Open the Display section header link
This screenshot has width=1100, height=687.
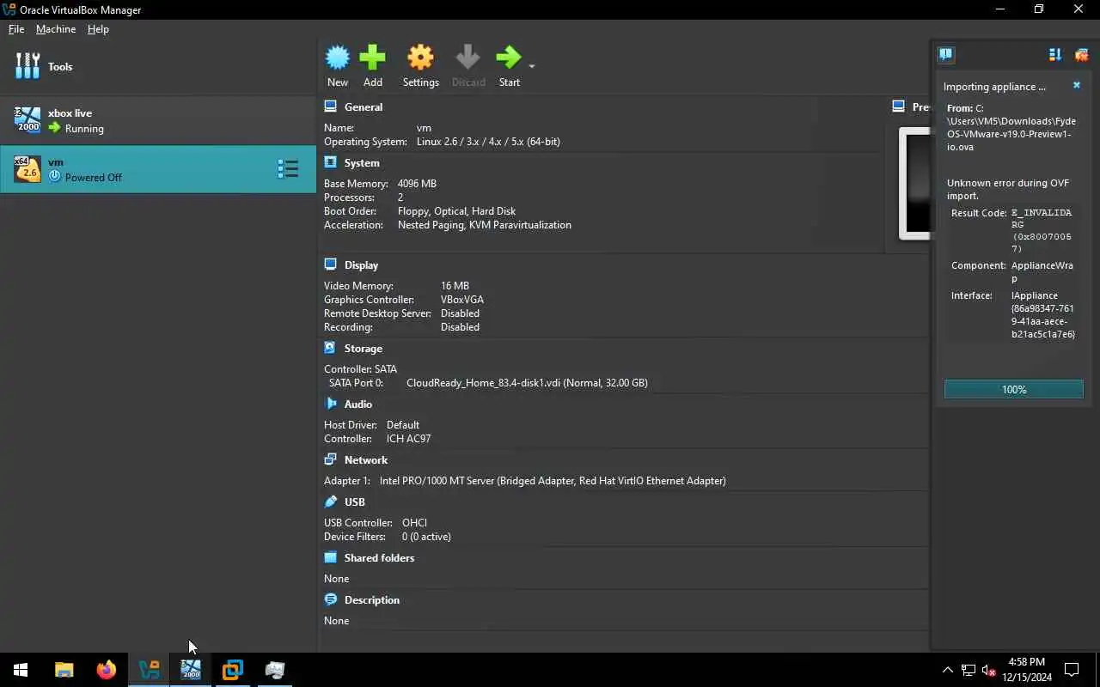click(x=361, y=265)
